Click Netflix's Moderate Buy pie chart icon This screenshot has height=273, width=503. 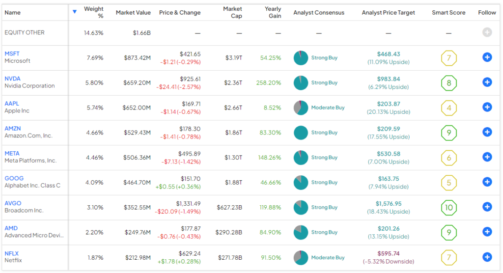pos(301,257)
